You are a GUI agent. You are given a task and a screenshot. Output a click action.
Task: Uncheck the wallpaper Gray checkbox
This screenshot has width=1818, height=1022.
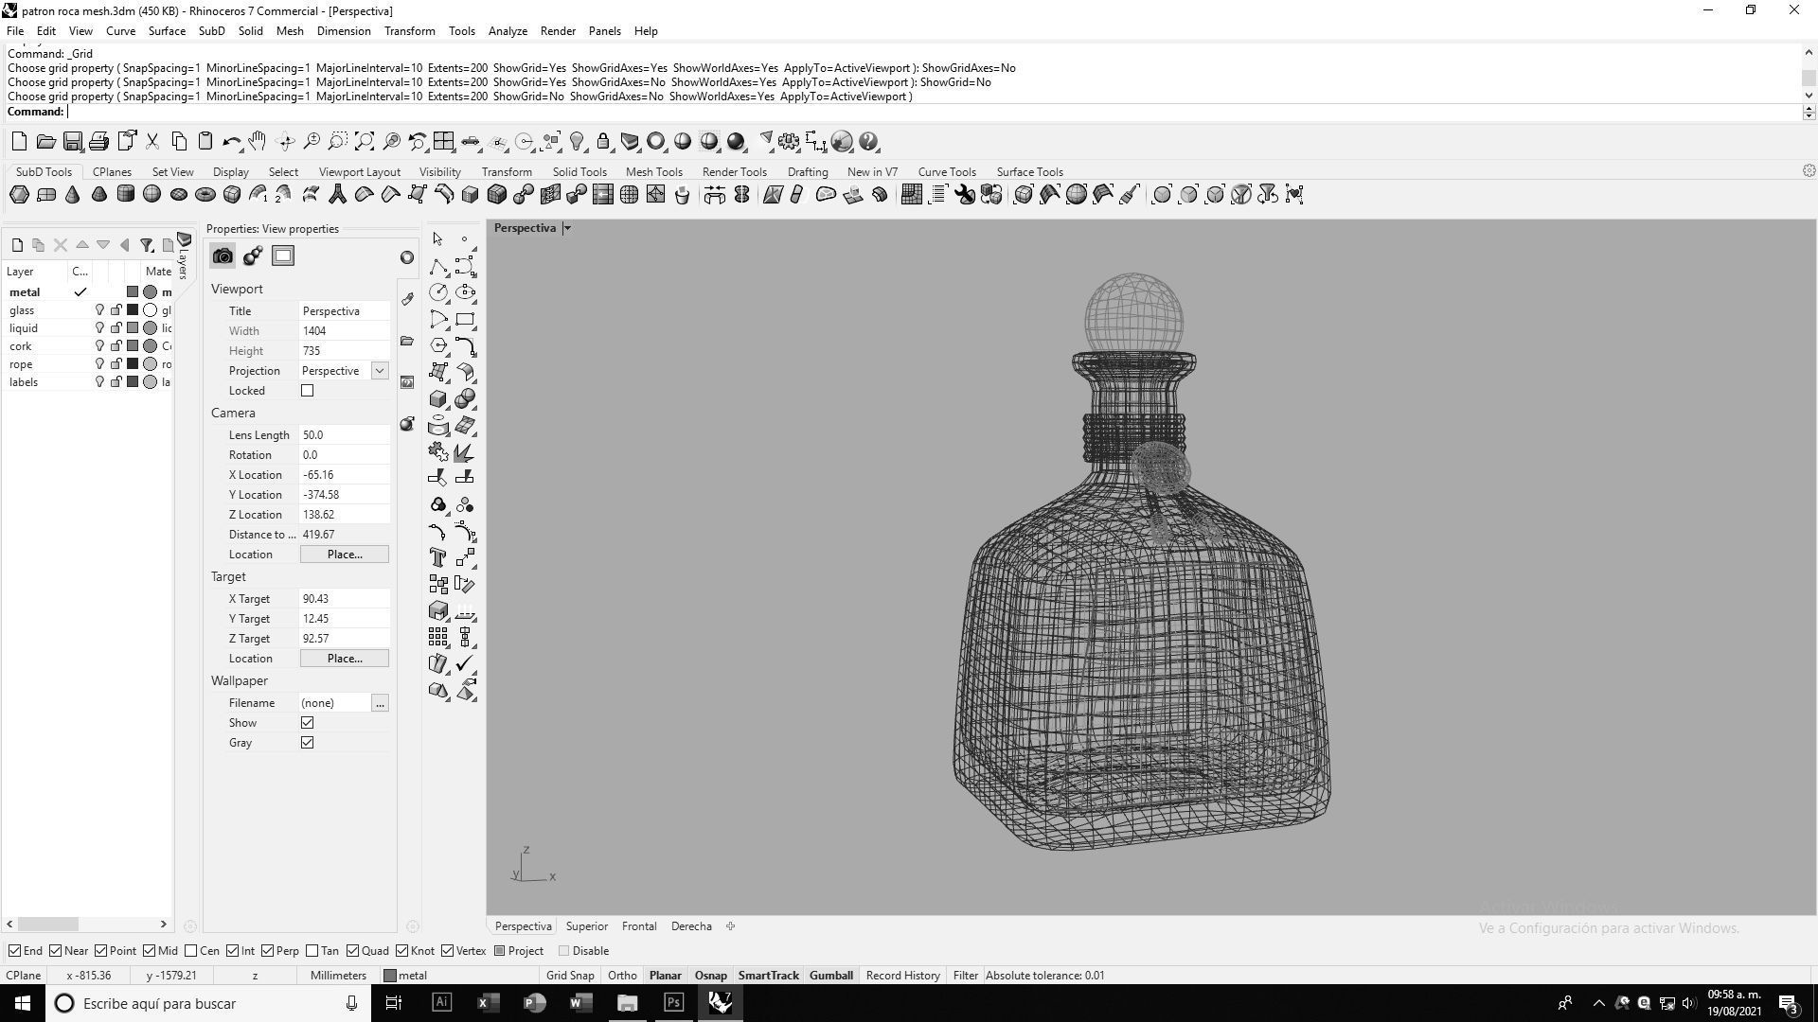click(x=307, y=743)
